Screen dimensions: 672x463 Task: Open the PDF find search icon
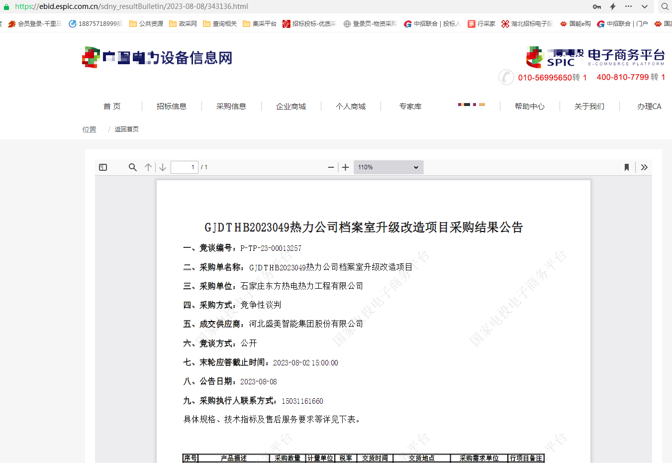pos(132,167)
